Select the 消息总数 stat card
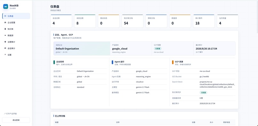The width and height of the screenshot is (258, 126). (85, 21)
